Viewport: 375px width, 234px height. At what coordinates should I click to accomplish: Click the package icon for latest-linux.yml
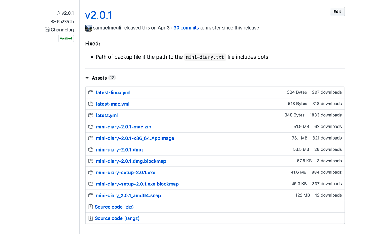pos(91,92)
